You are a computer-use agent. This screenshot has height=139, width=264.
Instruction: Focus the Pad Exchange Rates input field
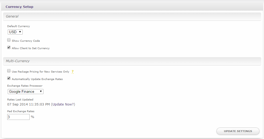(x=18, y=117)
